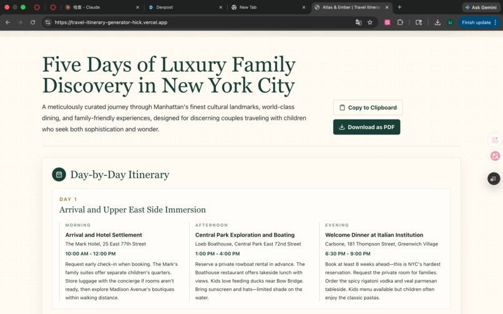
Task: Open the Ask Gemini button
Action: tap(481, 7)
